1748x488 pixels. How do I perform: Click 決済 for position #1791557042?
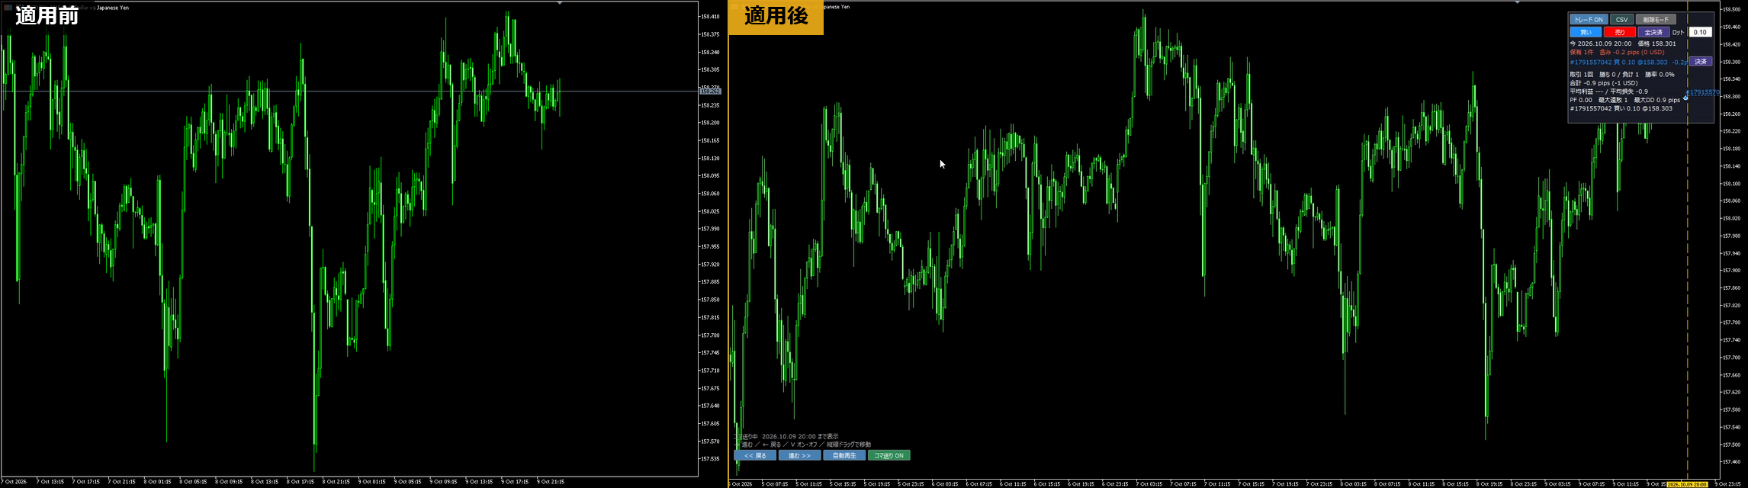tap(1701, 62)
